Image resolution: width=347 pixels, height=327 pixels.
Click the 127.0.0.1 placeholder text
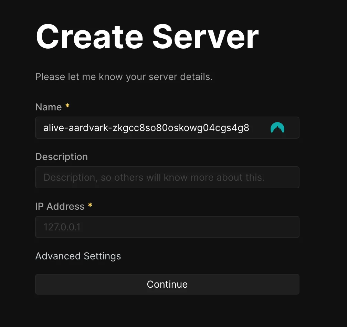(62, 227)
